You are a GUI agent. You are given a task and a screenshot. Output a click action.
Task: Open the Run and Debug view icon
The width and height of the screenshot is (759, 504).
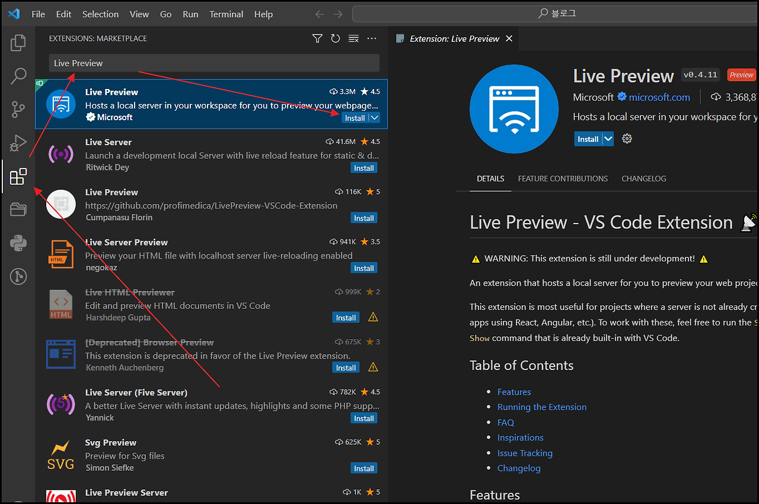(18, 143)
